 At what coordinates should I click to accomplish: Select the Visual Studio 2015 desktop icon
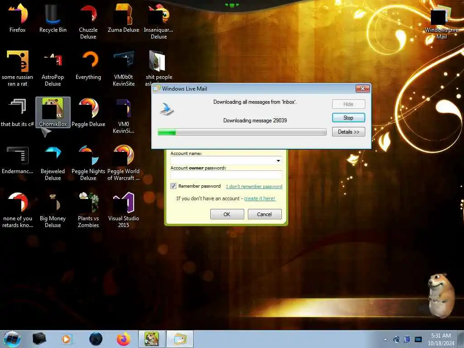123,210
